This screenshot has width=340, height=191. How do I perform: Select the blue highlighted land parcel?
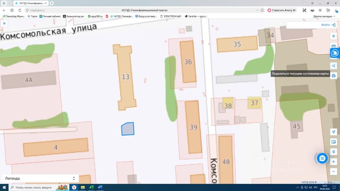click(x=128, y=129)
